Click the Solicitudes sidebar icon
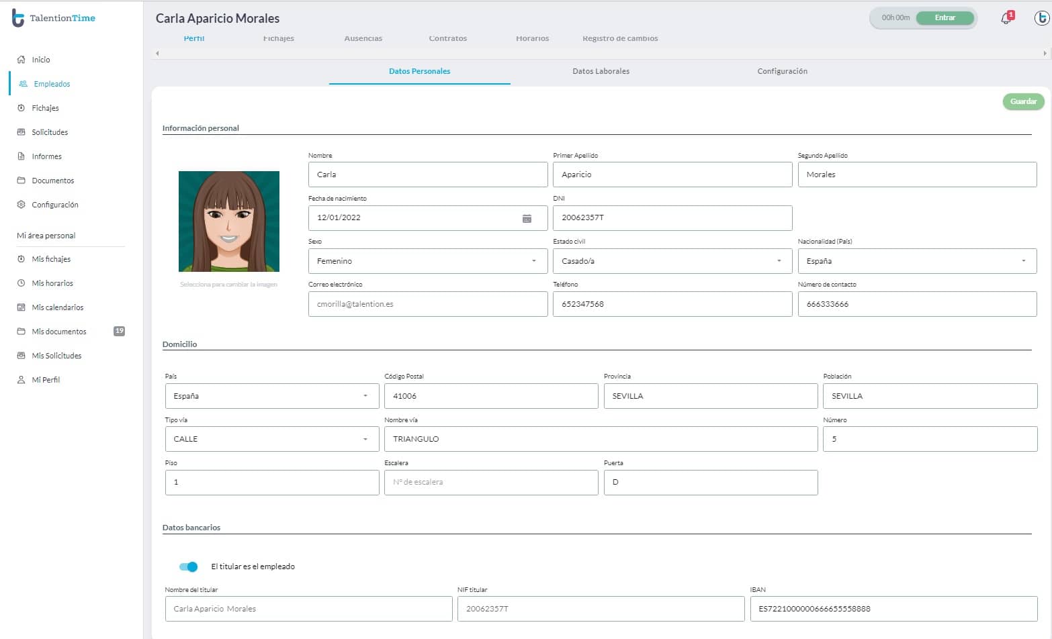 coord(20,132)
